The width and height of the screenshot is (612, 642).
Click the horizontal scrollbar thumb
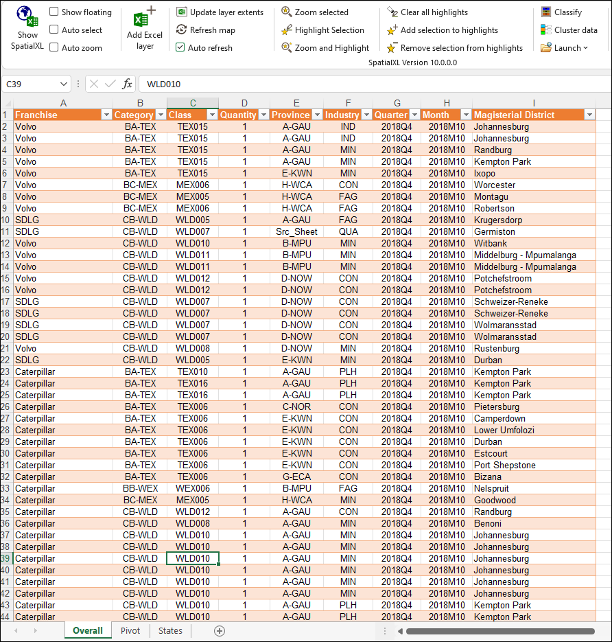(499, 631)
